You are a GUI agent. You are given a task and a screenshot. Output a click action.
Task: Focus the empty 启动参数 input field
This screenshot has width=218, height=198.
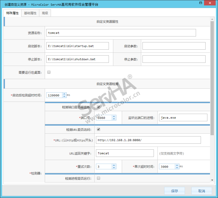click(174, 46)
